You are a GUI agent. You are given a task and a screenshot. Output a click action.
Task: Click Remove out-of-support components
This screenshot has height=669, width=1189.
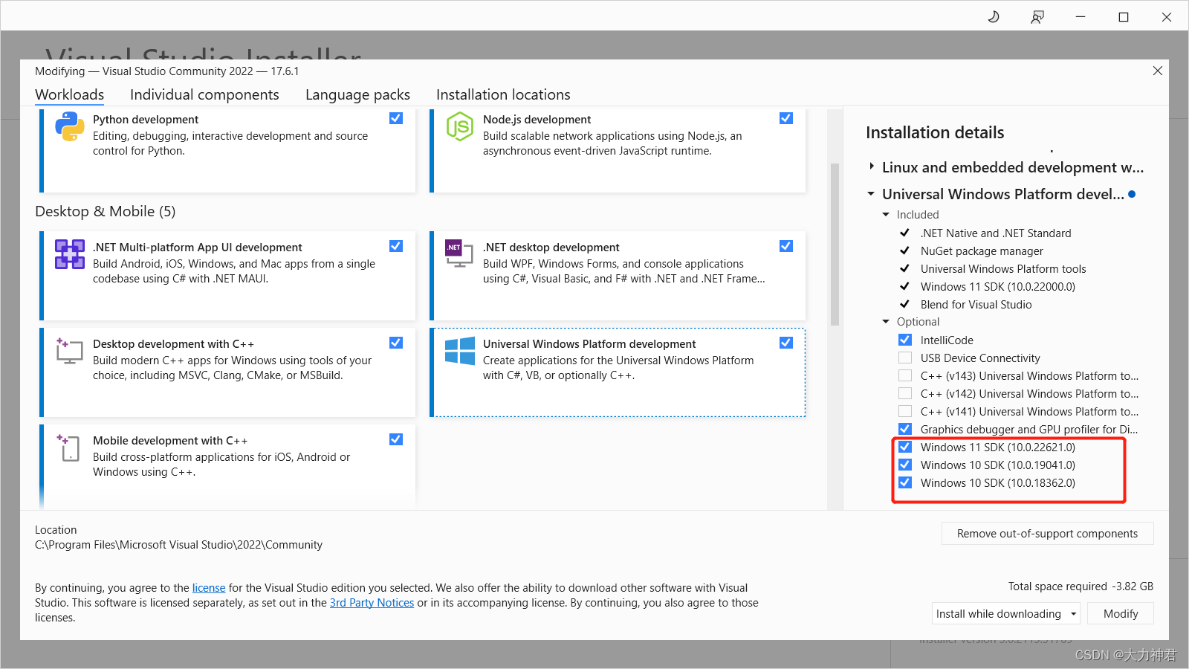pos(1047,533)
